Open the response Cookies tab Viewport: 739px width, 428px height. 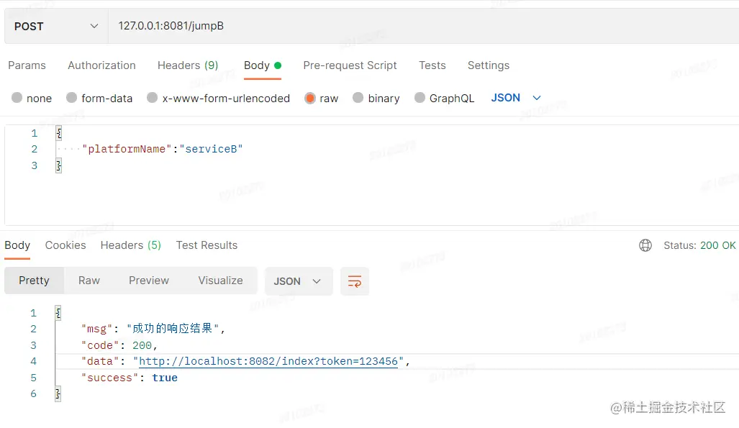pyautogui.click(x=65, y=245)
